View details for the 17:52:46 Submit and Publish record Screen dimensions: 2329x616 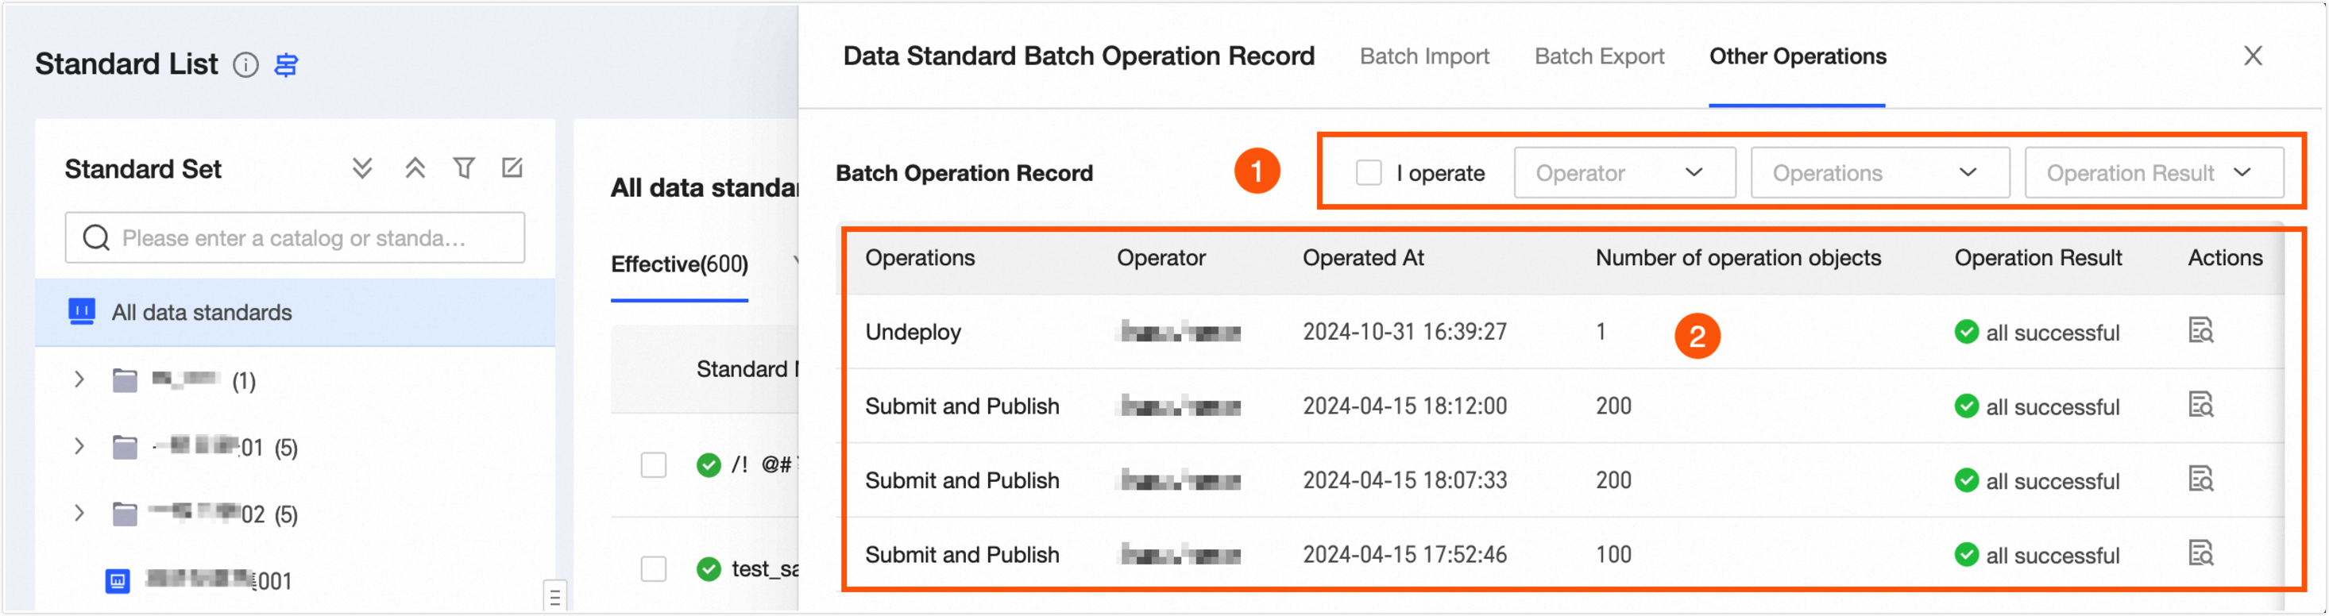[2200, 552]
